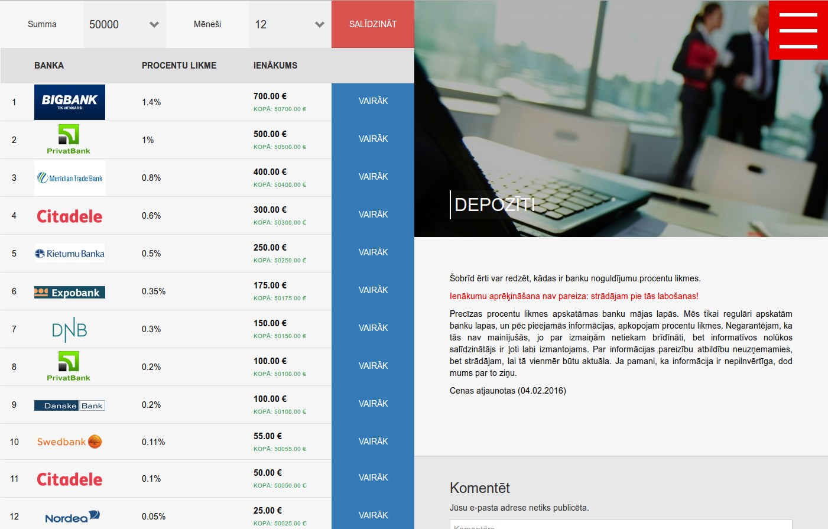
Task: Click the Citadele logo at 0.1% rate
Action: tap(70, 479)
